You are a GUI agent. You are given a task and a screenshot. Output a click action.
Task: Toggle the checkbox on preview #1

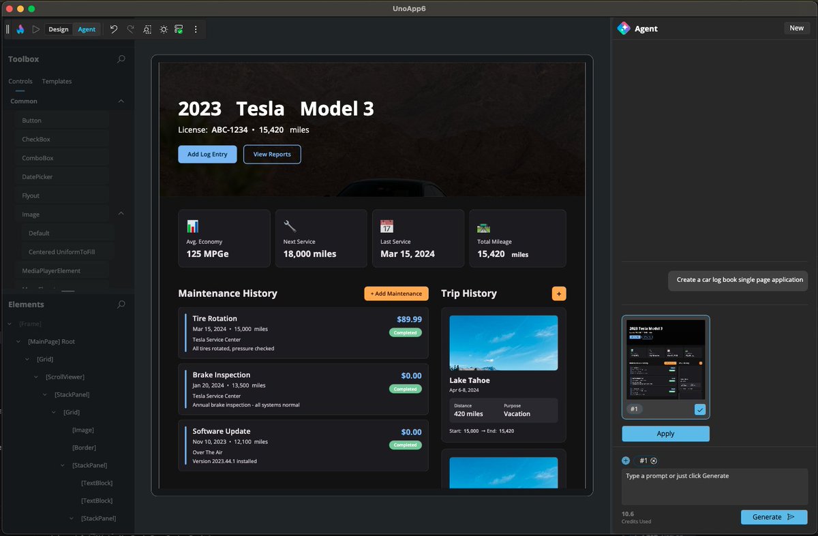[700, 409]
